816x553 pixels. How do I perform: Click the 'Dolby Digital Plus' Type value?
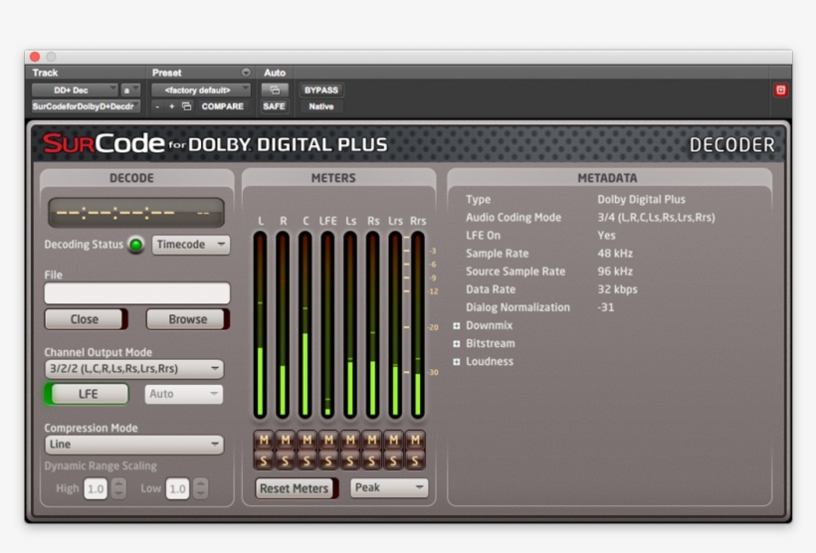(641, 199)
